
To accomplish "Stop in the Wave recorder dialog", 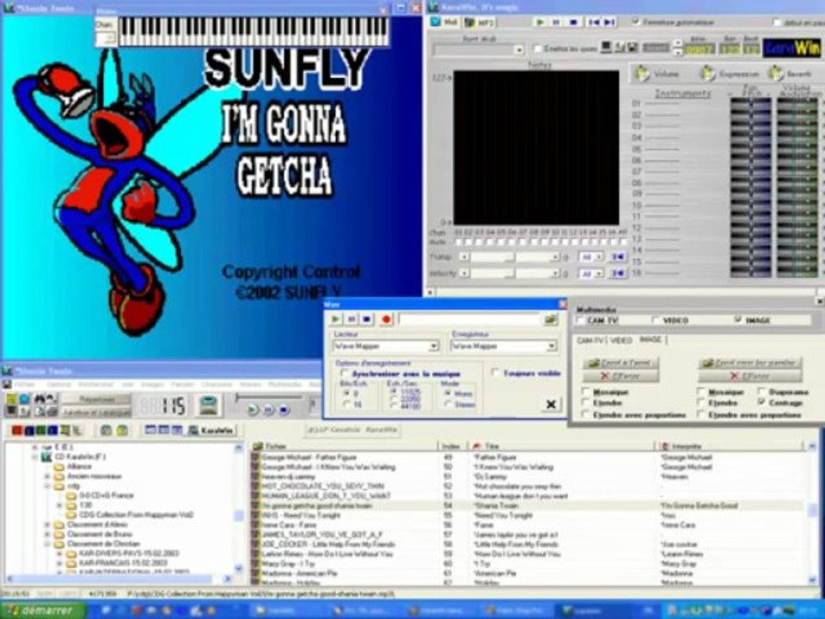I will pos(367,319).
